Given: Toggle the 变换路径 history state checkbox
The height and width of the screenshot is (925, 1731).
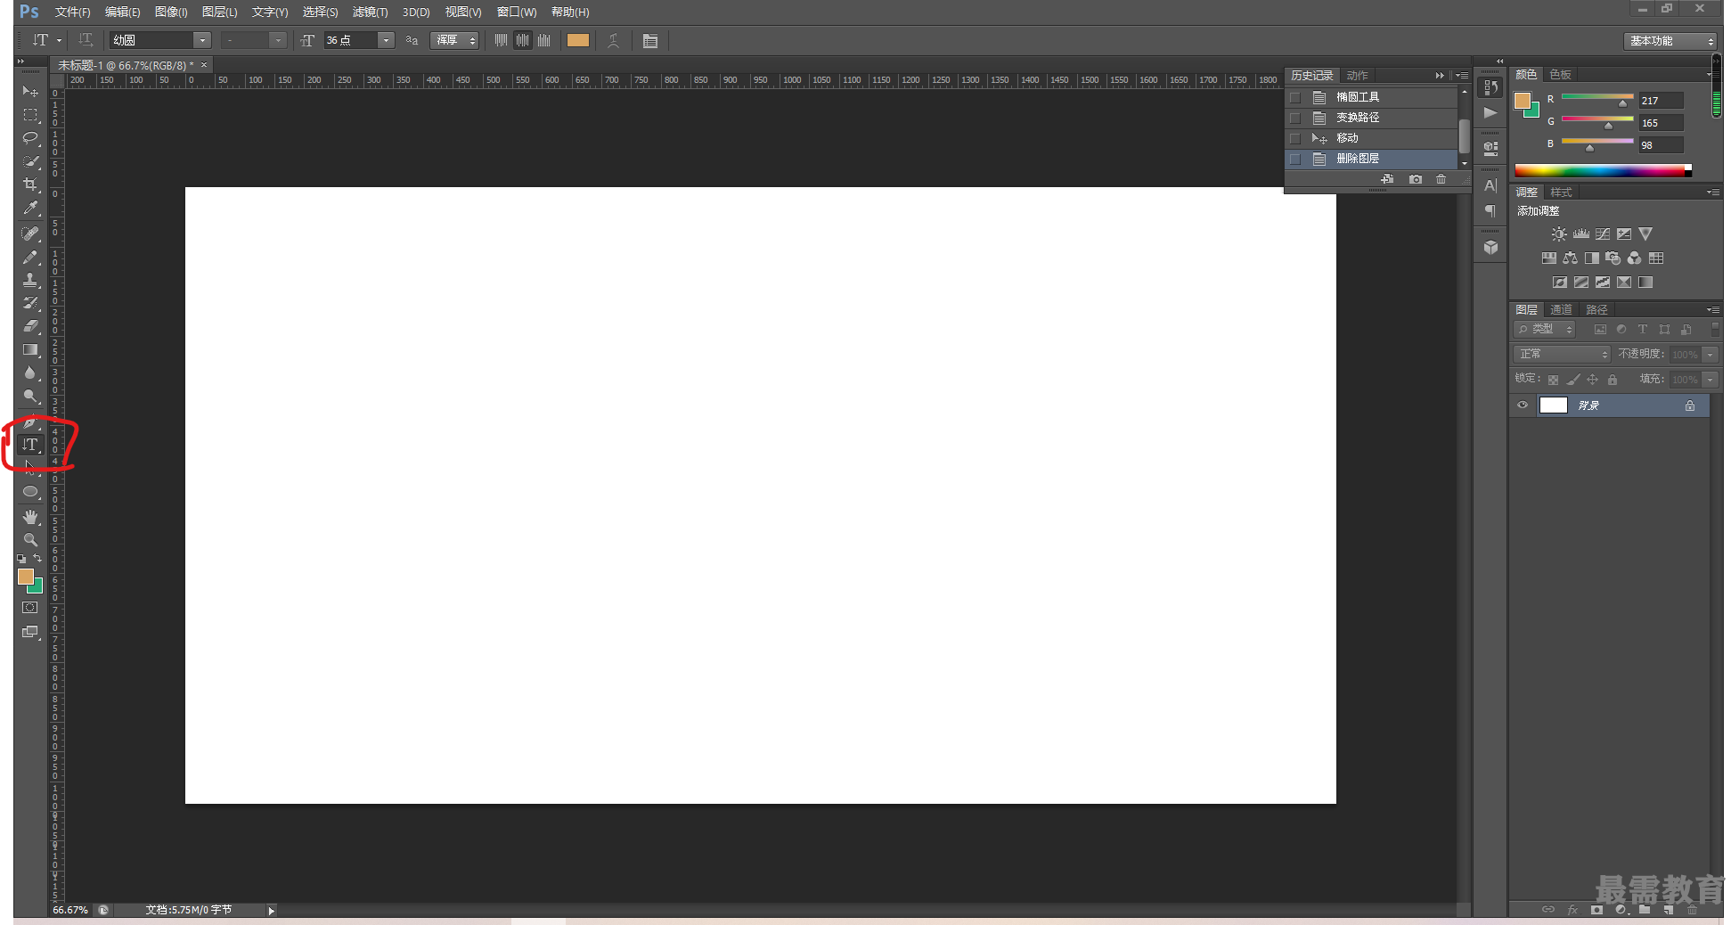Looking at the screenshot, I should point(1295,118).
